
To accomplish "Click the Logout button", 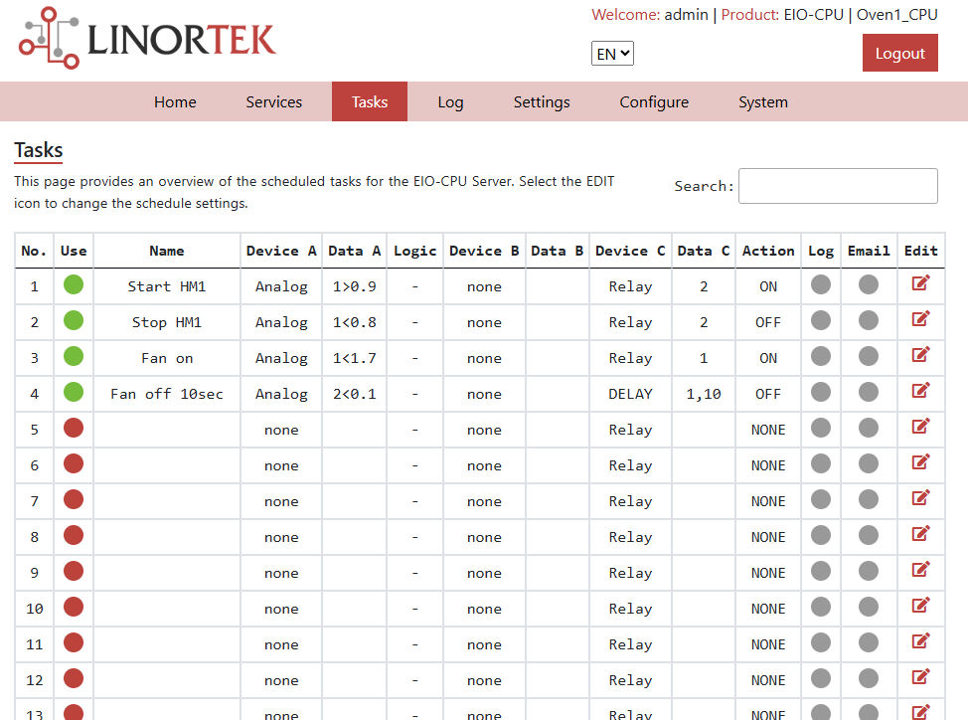I will (x=900, y=53).
